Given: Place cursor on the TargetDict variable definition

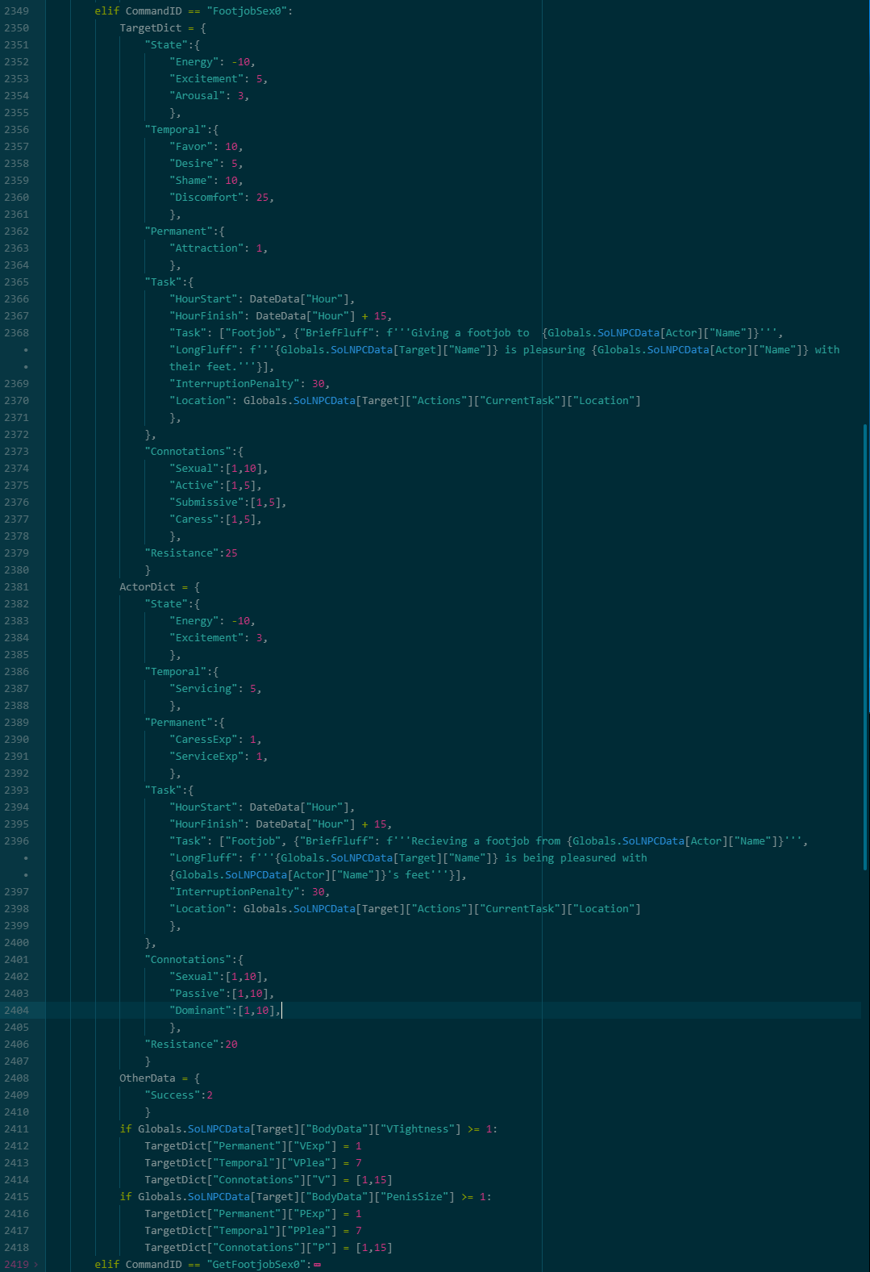Looking at the screenshot, I should pos(150,28).
